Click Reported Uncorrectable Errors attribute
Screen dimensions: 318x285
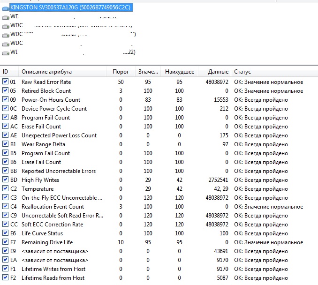point(59,171)
